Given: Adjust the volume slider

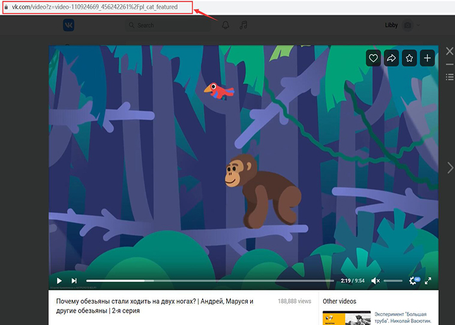Looking at the screenshot, I should pyautogui.click(x=393, y=281).
